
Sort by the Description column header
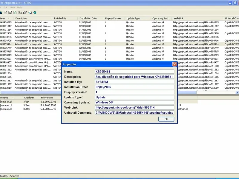click(x=33, y=18)
